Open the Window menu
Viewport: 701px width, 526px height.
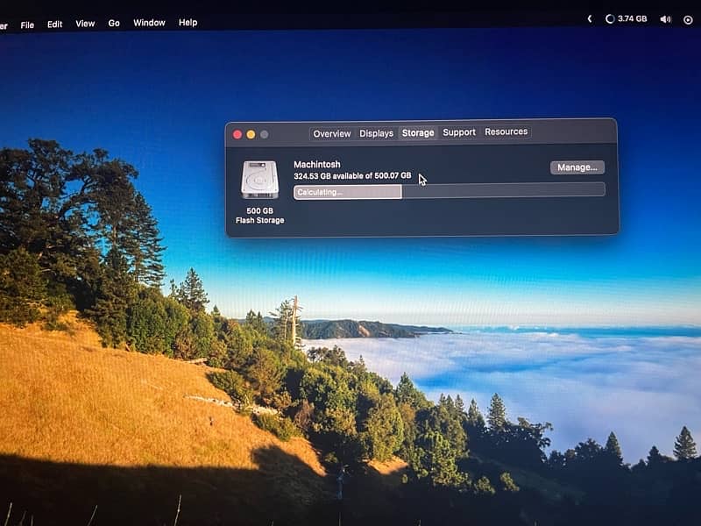tap(149, 23)
